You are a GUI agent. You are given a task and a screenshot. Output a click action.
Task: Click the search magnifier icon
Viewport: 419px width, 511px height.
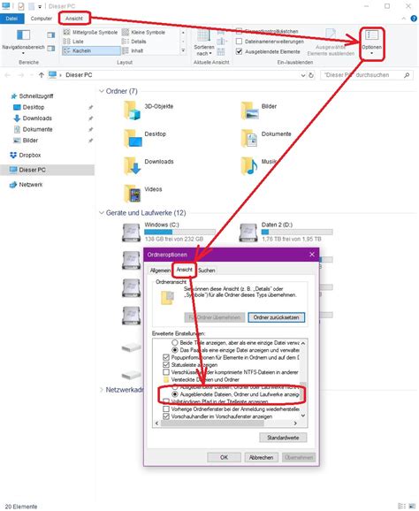[x=407, y=75]
